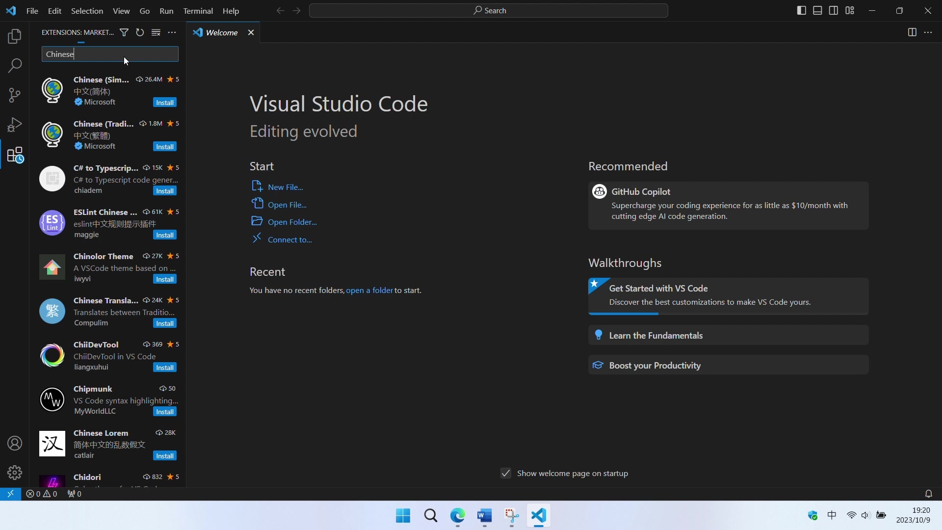Open the Run menu
Screen dimensions: 942x530
coord(166,11)
